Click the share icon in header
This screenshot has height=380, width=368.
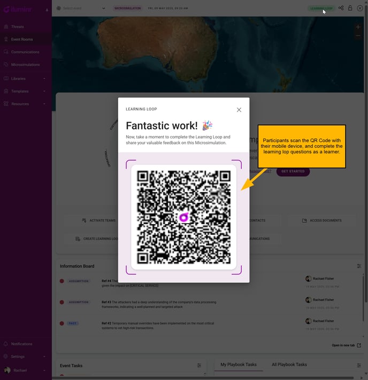click(341, 8)
